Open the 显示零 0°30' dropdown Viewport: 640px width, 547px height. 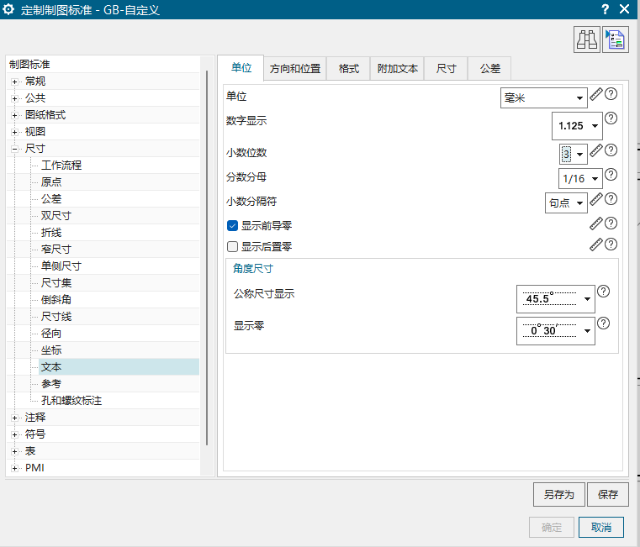click(556, 331)
